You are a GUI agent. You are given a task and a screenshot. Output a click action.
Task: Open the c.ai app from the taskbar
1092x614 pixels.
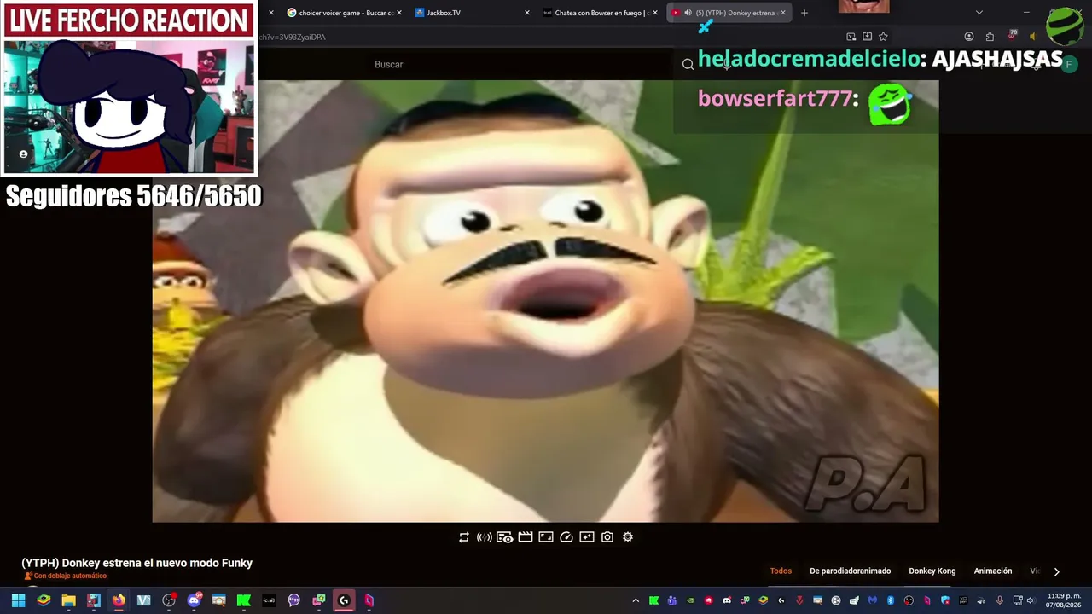click(269, 600)
